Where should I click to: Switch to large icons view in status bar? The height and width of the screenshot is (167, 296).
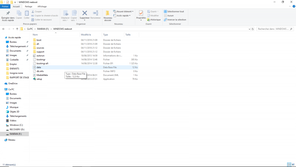click(x=293, y=165)
